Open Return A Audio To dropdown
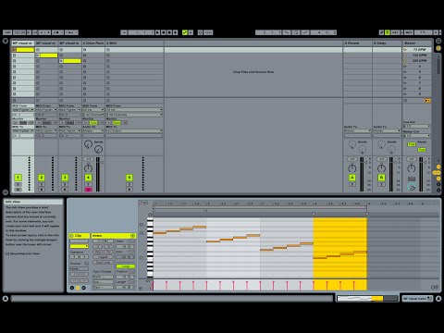The height and width of the screenshot is (333, 444). tap(357, 130)
